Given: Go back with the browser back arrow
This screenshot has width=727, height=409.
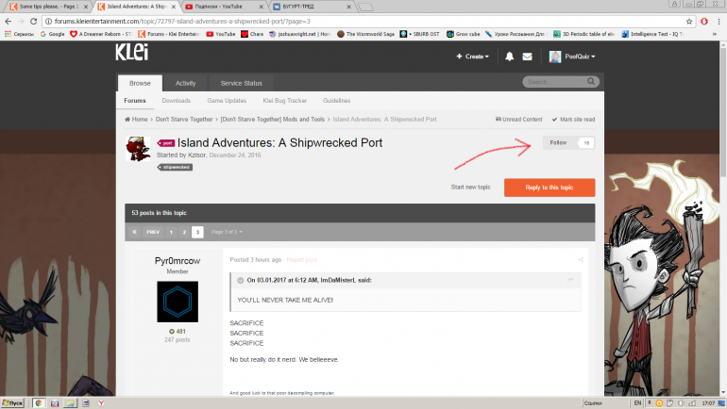Looking at the screenshot, I should coord(8,22).
